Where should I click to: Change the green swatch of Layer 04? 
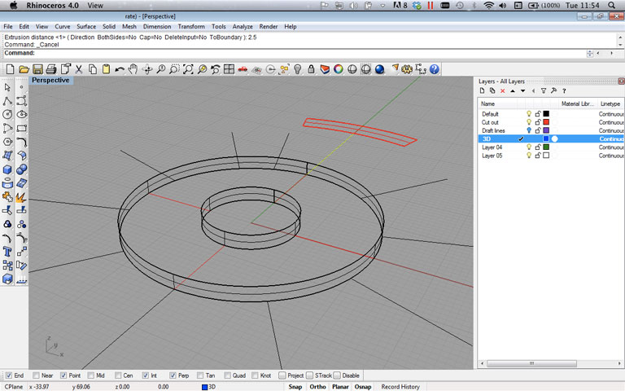point(546,147)
